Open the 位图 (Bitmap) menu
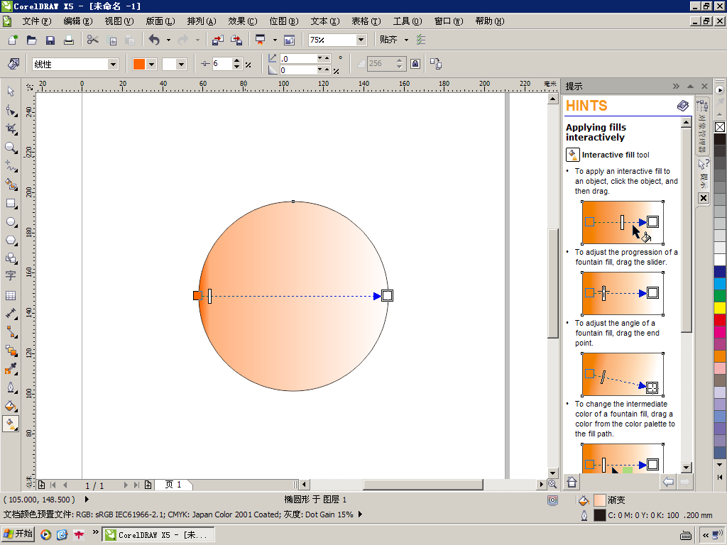The width and height of the screenshot is (727, 545). tap(283, 21)
